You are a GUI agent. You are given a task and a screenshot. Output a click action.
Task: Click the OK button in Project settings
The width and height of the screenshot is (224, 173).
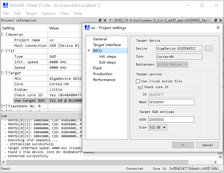[183, 145]
